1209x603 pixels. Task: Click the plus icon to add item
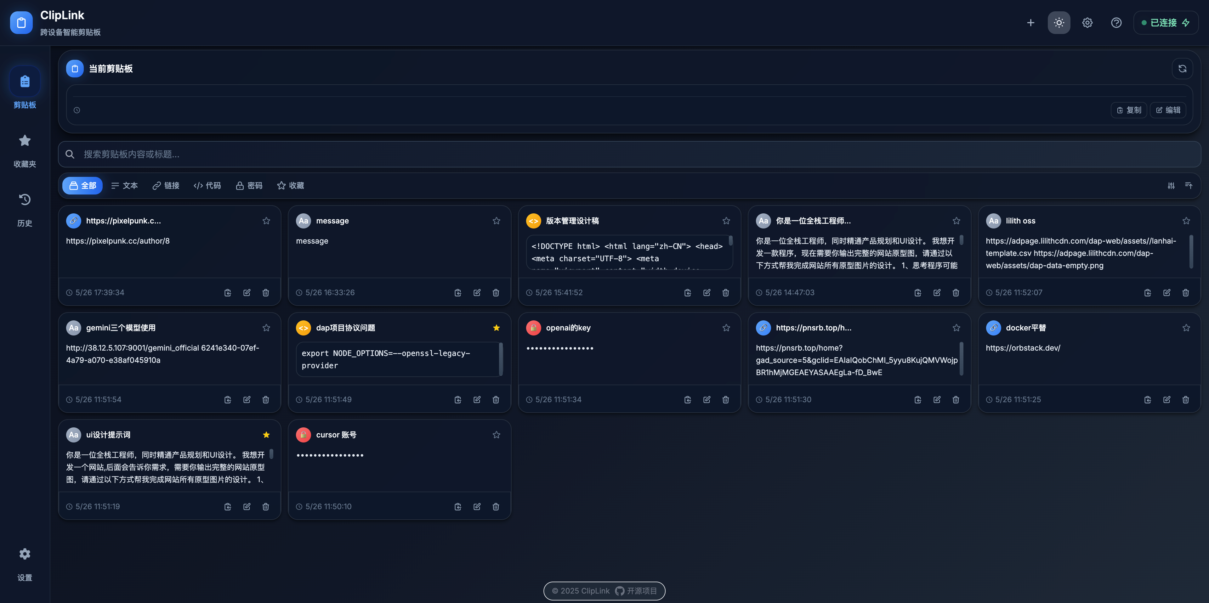pyautogui.click(x=1031, y=23)
